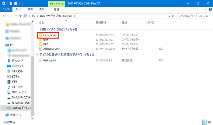The image size is (213, 125).
Task: Collapse the ribbon chevron
Action: coord(205,9)
